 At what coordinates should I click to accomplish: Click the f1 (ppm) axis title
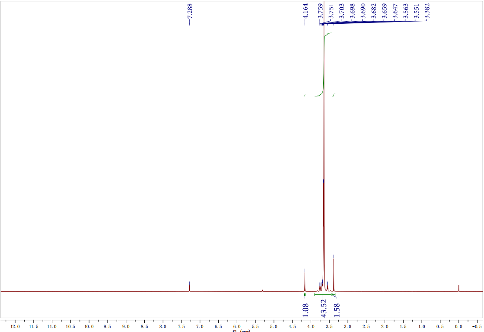242,331
